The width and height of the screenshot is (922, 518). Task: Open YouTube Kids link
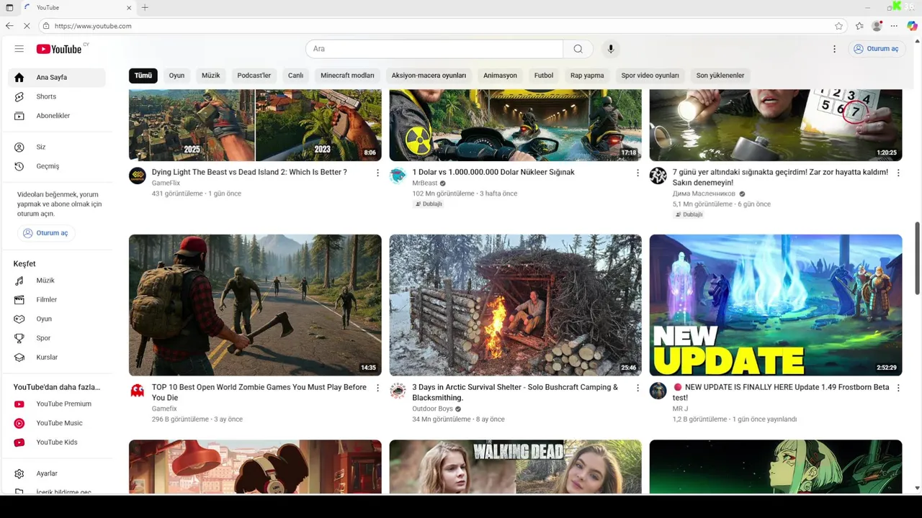point(57,442)
